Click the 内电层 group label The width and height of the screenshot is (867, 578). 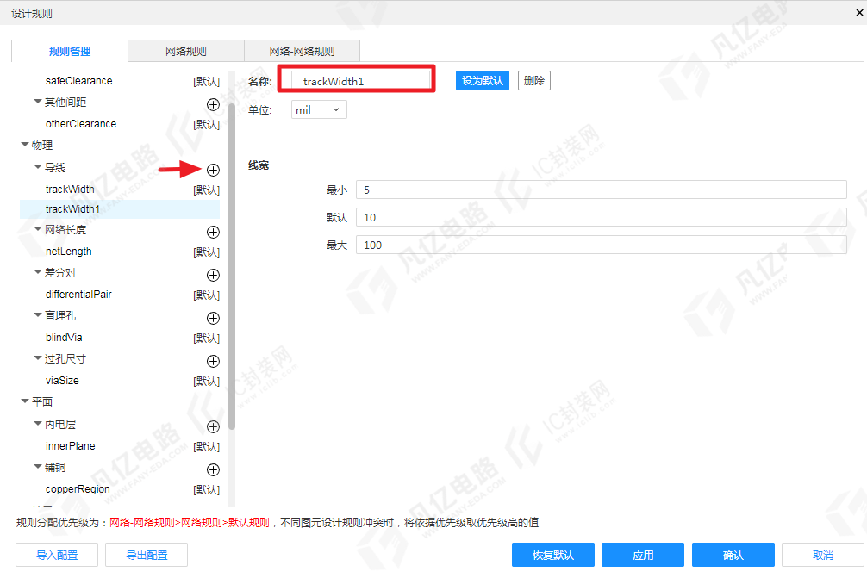[60, 424]
